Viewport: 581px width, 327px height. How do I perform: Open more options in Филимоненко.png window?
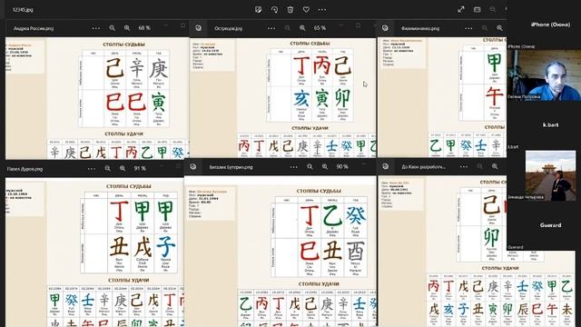coord(468,28)
